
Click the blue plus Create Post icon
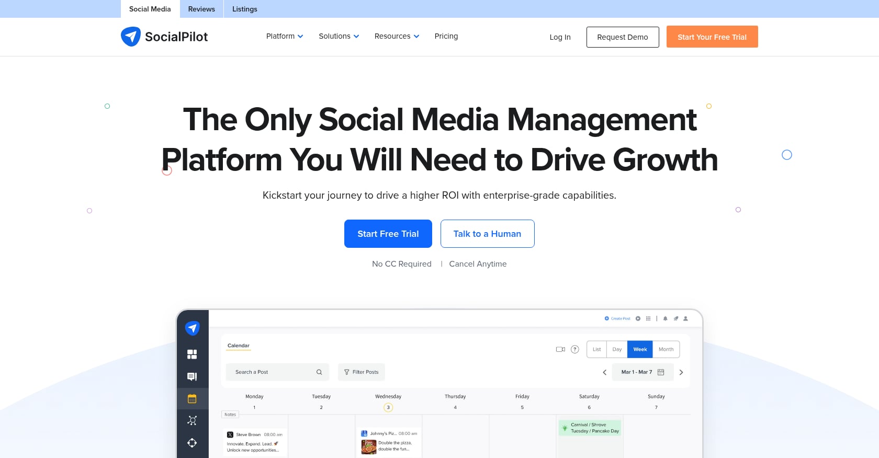tap(607, 318)
